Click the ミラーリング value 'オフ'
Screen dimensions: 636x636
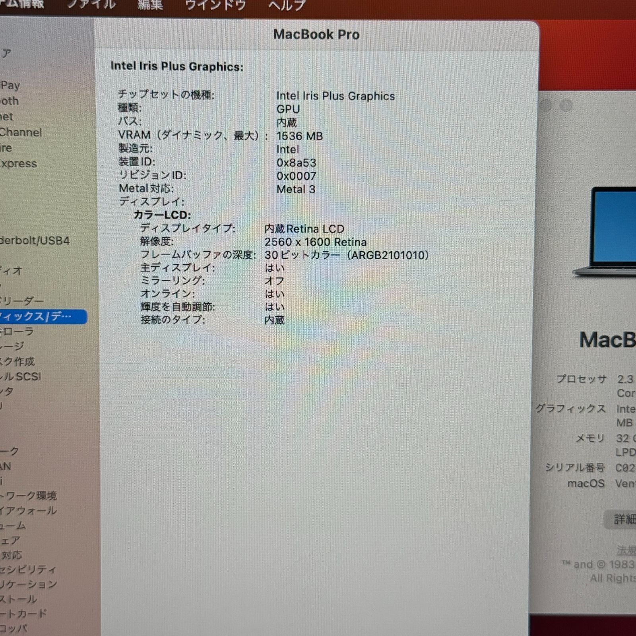click(274, 281)
